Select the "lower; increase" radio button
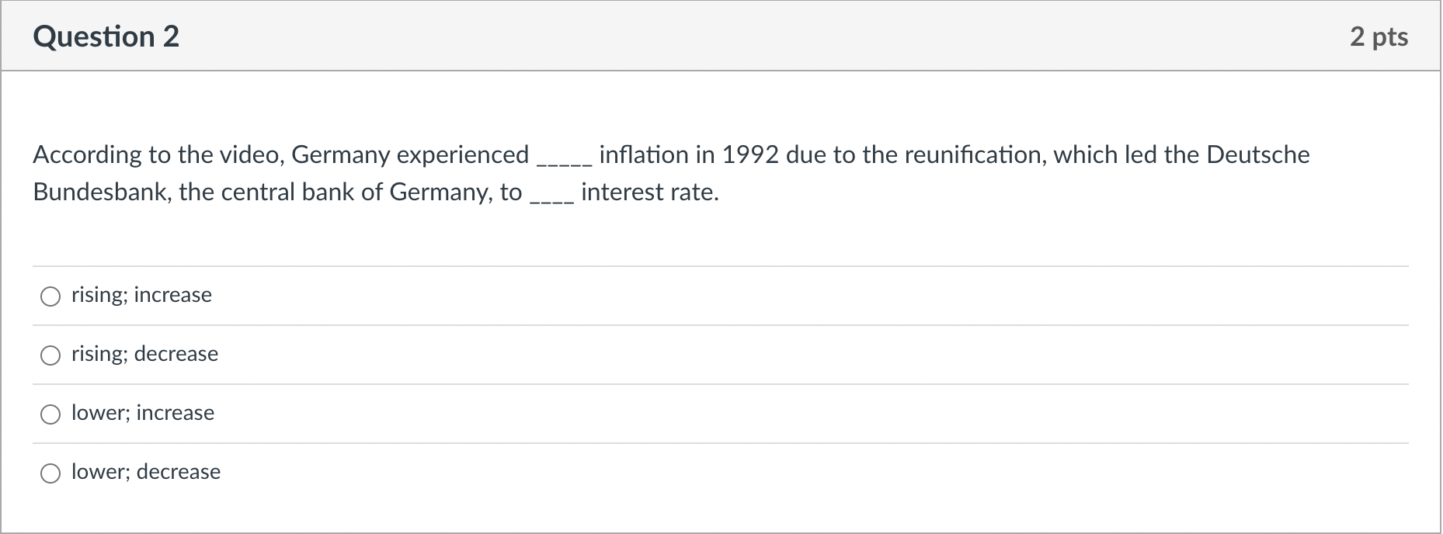Image resolution: width=1443 pixels, height=534 pixels. coord(51,414)
